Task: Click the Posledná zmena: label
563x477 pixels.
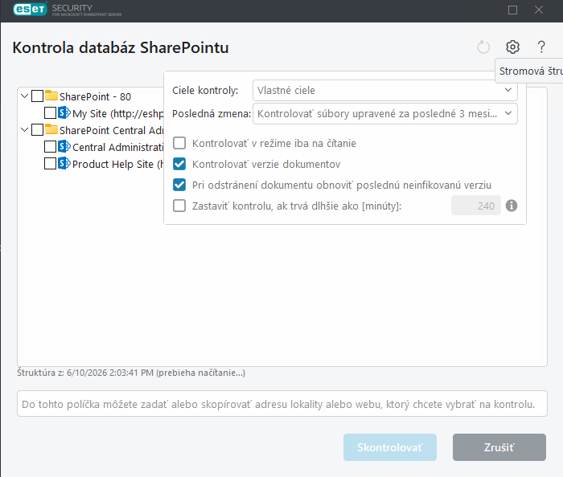Action: click(x=212, y=113)
